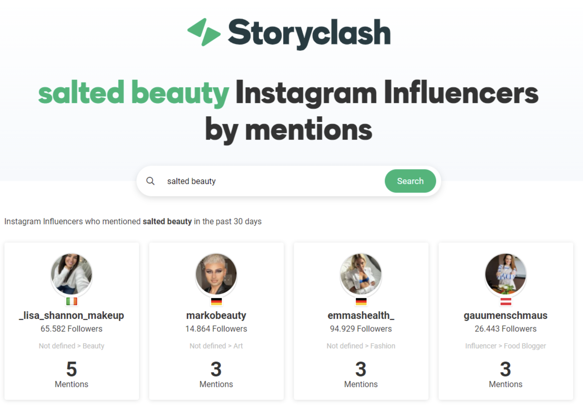Select the Beauty category label

[x=93, y=346]
